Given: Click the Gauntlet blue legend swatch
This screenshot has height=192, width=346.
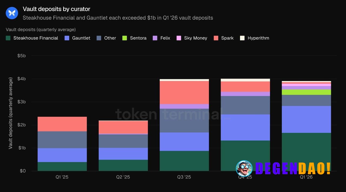Looking at the screenshot, I should (67, 38).
